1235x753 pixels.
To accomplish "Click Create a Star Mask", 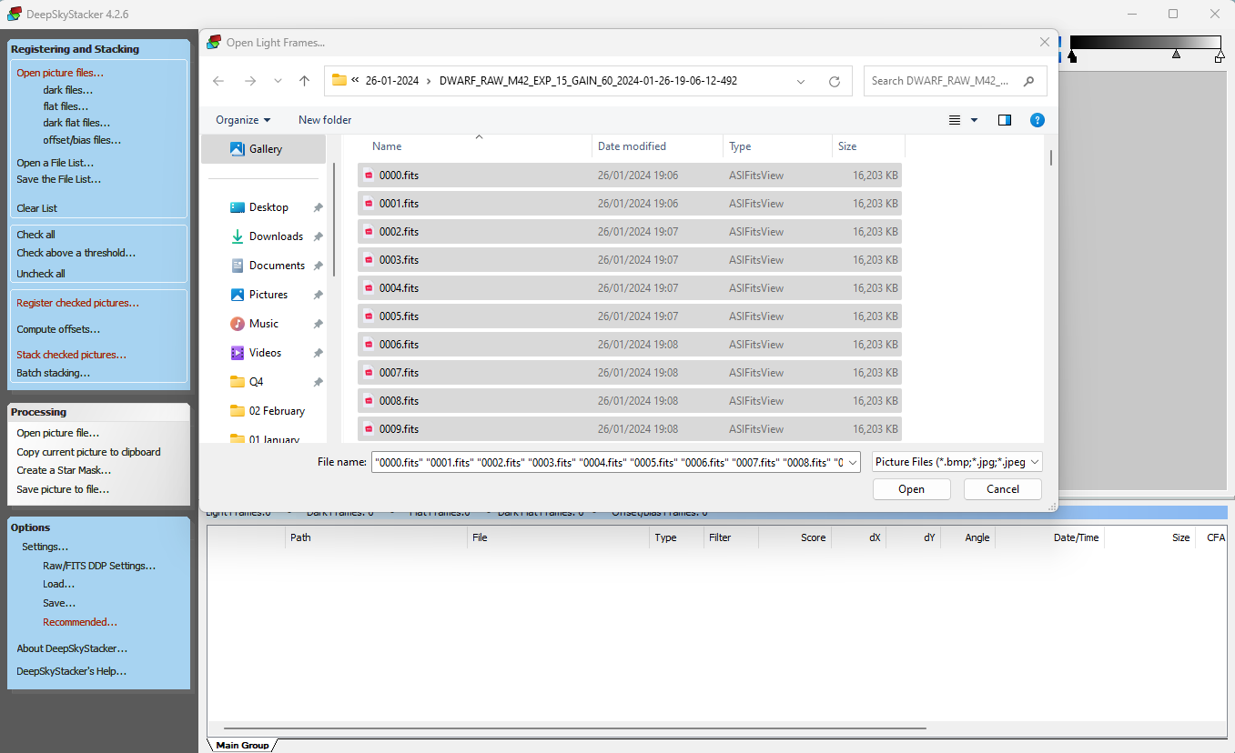I will pos(64,470).
